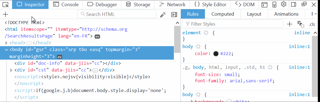Screen dimensions: 320x102
Task: Activate the element picker tool
Action: 6,4
